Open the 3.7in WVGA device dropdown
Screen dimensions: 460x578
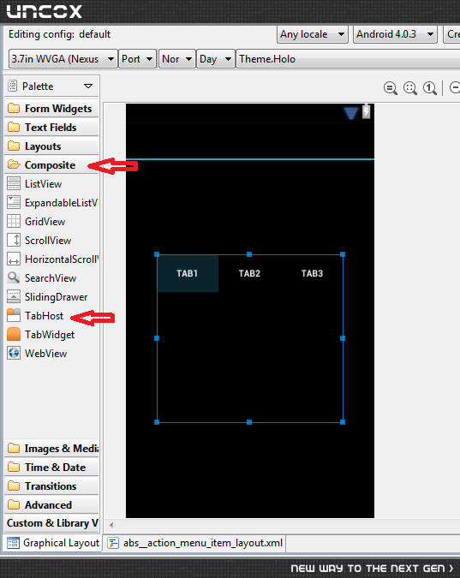click(63, 59)
